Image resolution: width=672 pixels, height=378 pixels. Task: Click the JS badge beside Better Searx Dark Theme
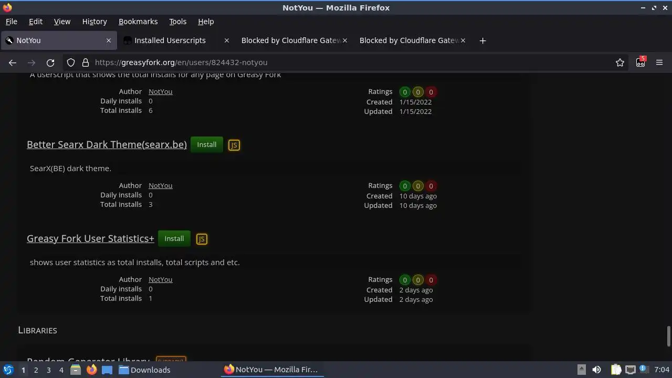coord(234,145)
